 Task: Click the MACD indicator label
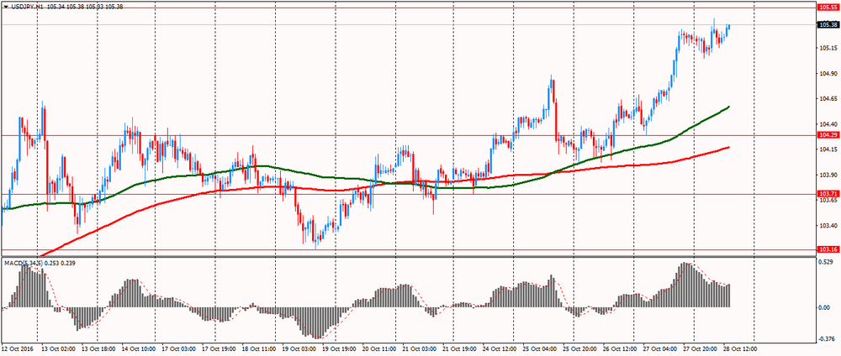click(x=41, y=264)
